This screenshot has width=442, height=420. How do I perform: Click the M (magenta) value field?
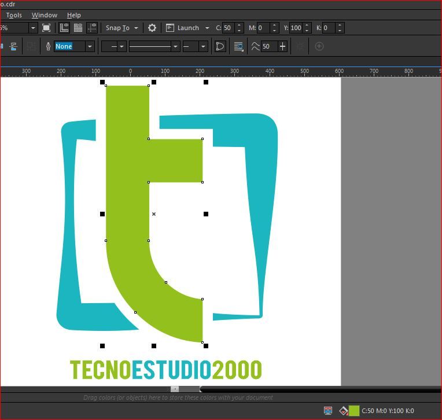(x=263, y=28)
